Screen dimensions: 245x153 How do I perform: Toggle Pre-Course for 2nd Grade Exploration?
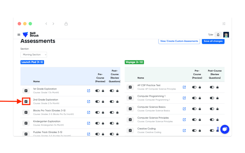[x=98, y=101]
